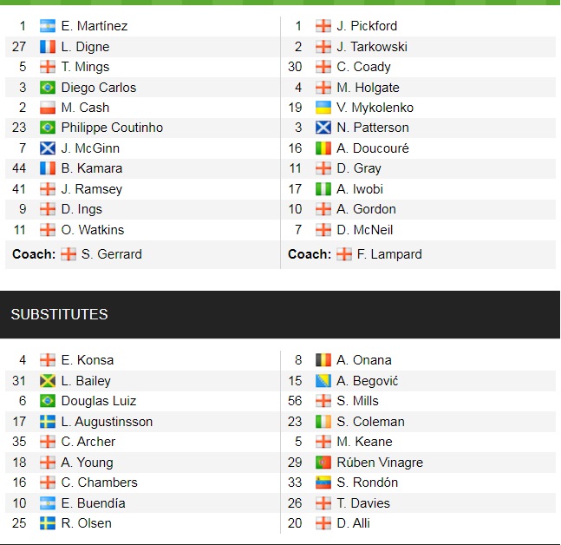561x545 pixels.
Task: Open A. Doucouré player page
Action: (373, 148)
